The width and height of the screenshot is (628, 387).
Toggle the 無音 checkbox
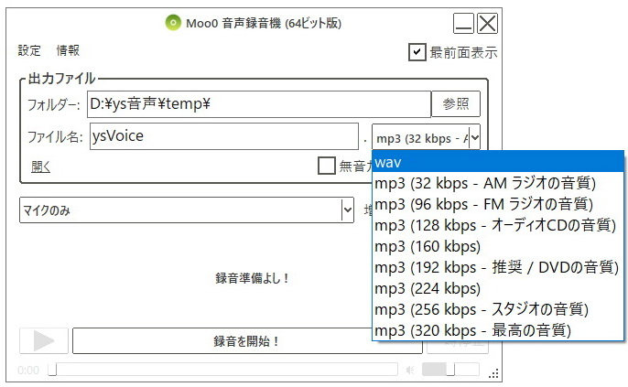[x=327, y=166]
